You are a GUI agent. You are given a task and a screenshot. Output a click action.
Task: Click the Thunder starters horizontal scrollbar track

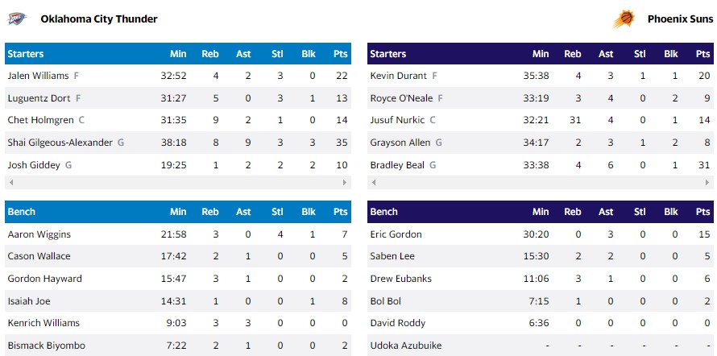[177, 183]
